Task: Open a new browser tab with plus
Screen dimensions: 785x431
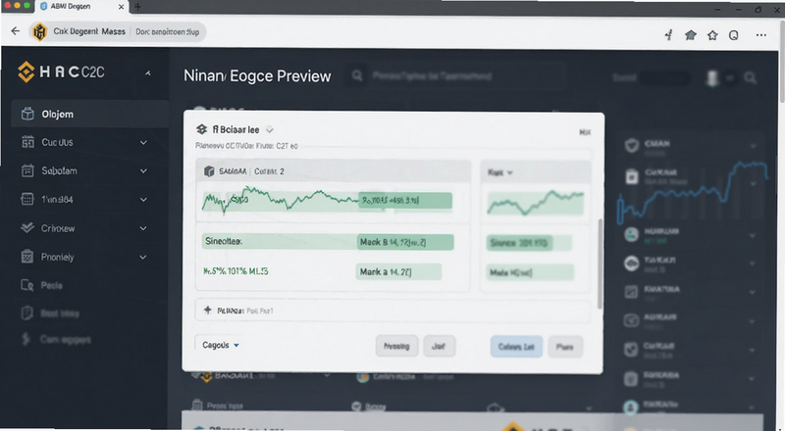Action: pyautogui.click(x=137, y=7)
